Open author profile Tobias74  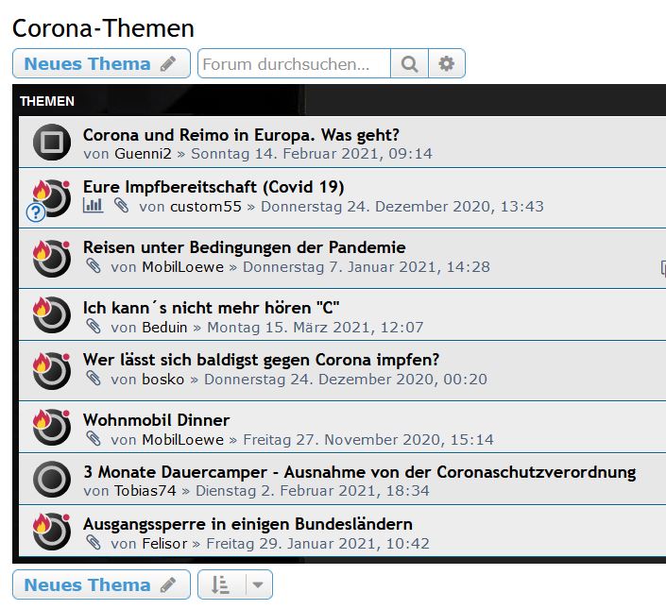145,491
